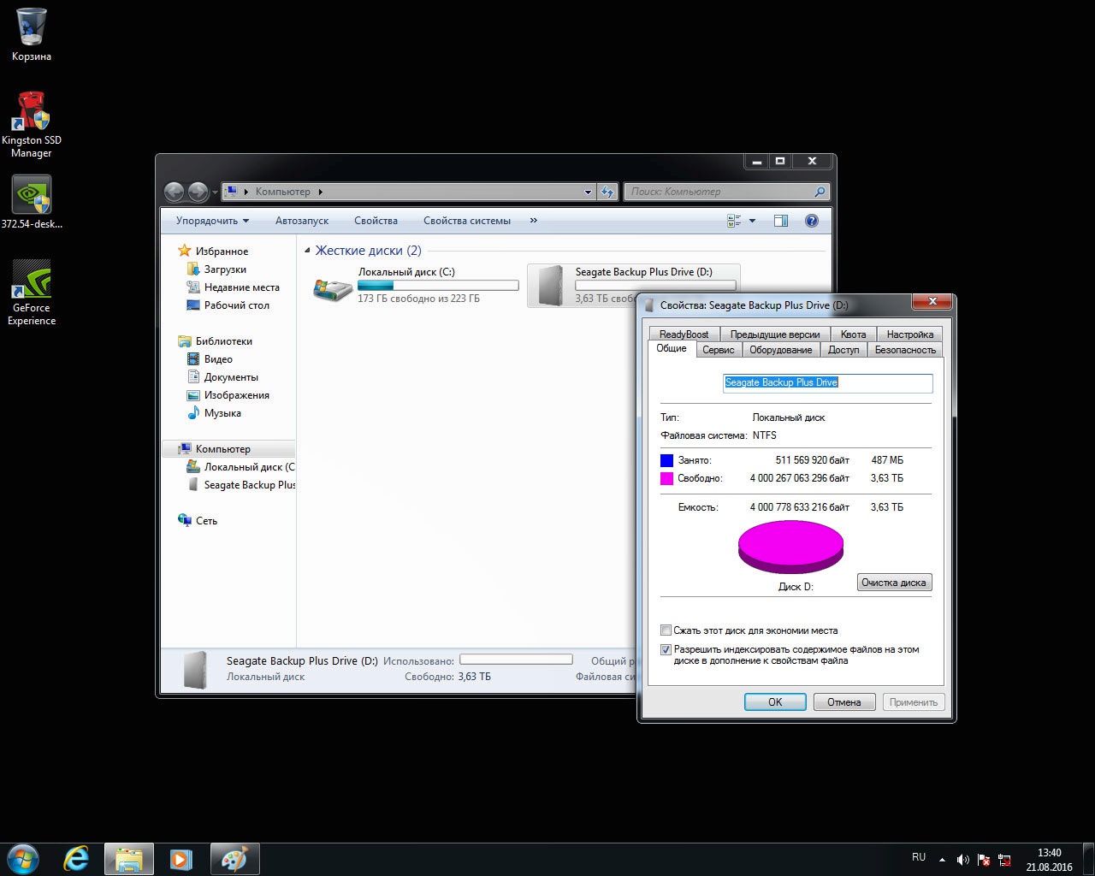1095x876 pixels.
Task: Switch to the Предыдущие версии tab
Action: [x=775, y=334]
